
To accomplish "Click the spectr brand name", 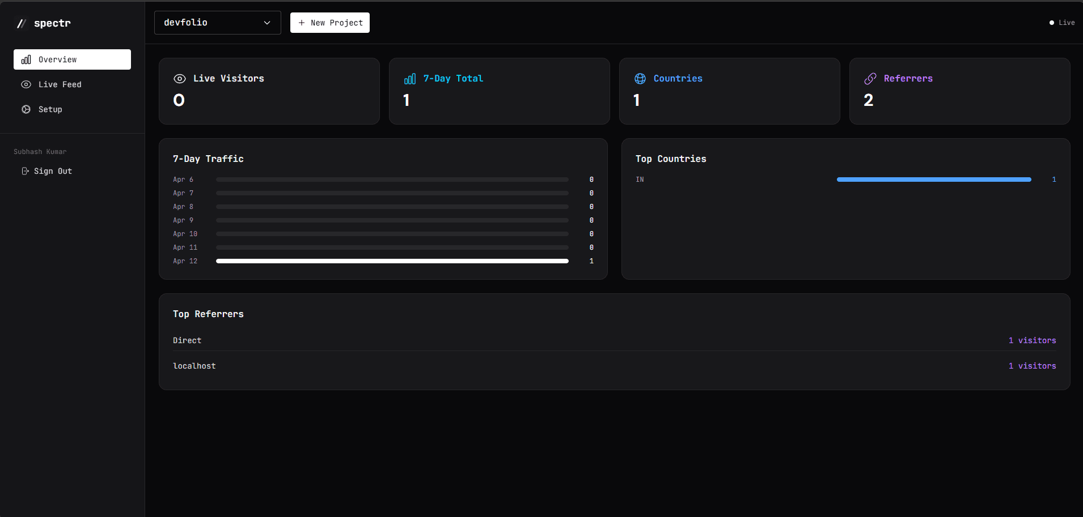I will click(52, 23).
